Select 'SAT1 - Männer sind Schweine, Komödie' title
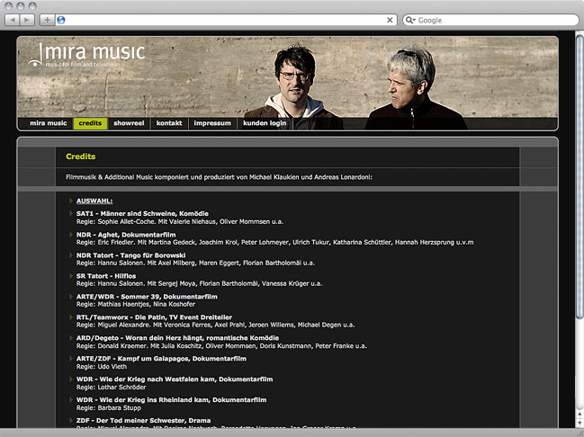584x437 pixels. [142, 214]
